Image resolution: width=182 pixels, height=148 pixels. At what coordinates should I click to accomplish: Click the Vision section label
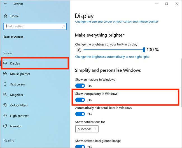tap(8, 53)
